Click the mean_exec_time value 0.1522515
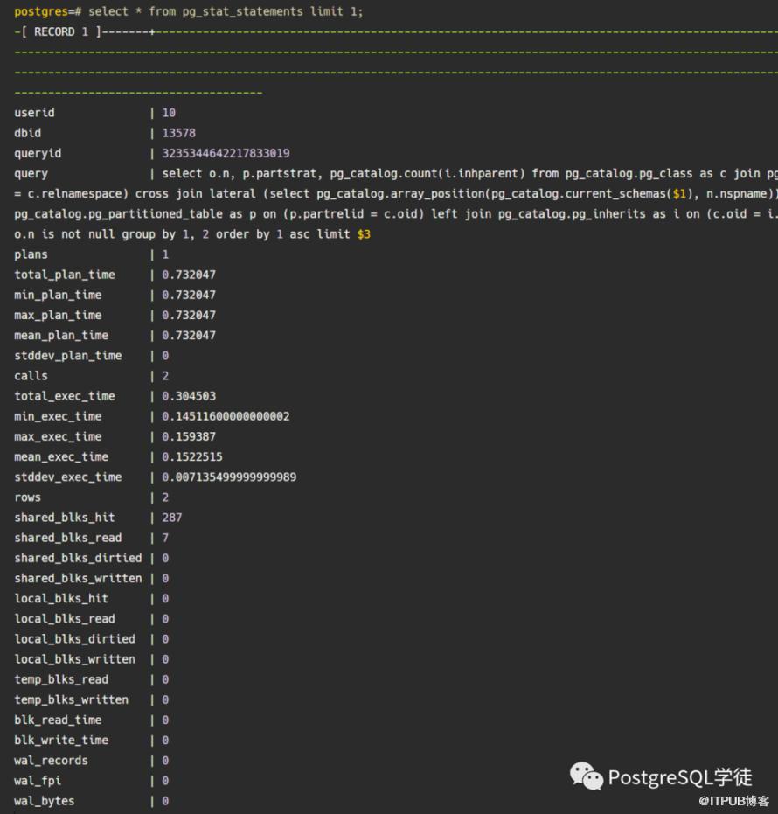Screen dimensions: 778x814 tap(192, 456)
